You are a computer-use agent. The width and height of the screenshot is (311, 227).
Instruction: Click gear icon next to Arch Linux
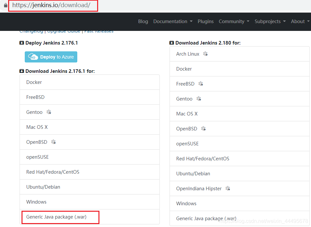pos(205,54)
